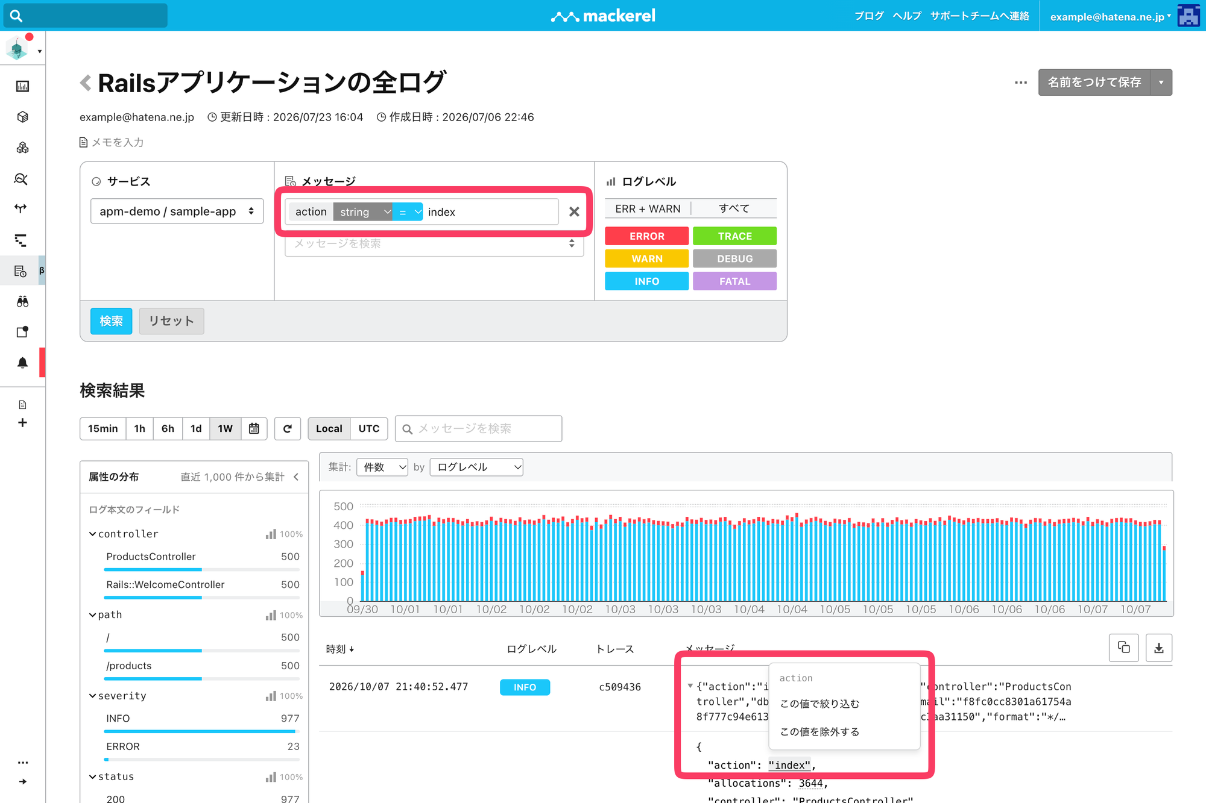This screenshot has width=1206, height=803.
Task: Click the plus icon in sidebar
Action: pyautogui.click(x=22, y=423)
